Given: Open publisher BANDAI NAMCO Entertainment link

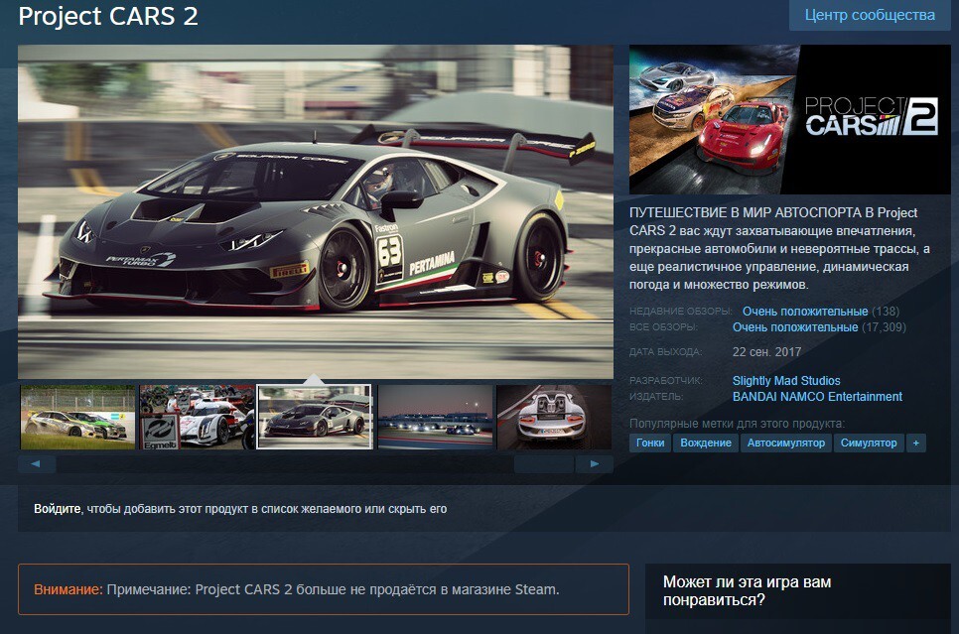Looking at the screenshot, I should coord(817,396).
